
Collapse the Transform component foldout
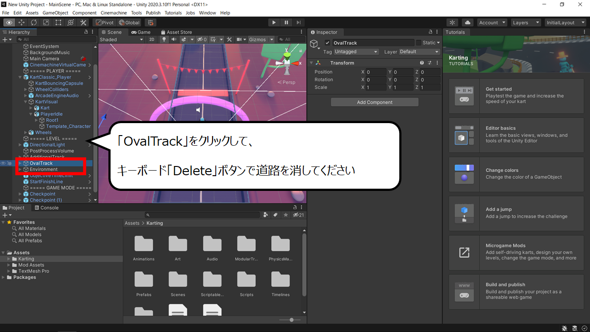pos(311,63)
